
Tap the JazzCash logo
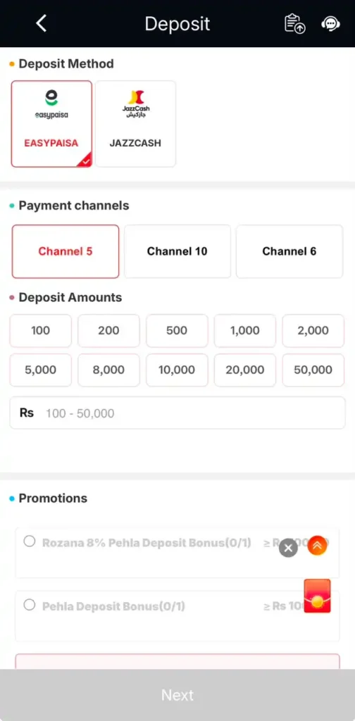[x=136, y=104]
